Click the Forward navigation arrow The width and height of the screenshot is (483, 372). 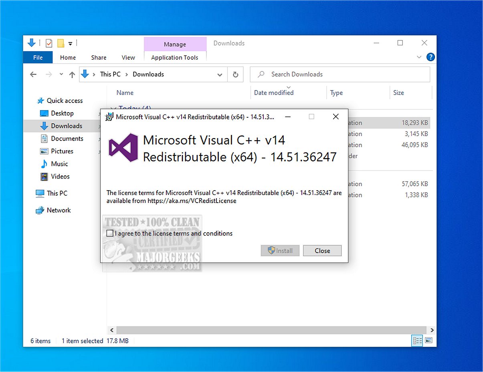pyautogui.click(x=49, y=74)
